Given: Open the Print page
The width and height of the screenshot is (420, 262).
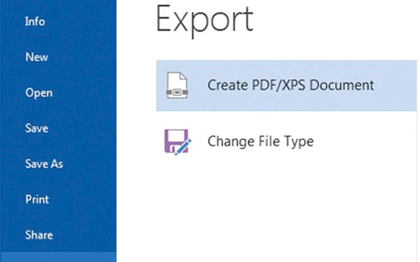Looking at the screenshot, I should click(37, 200).
